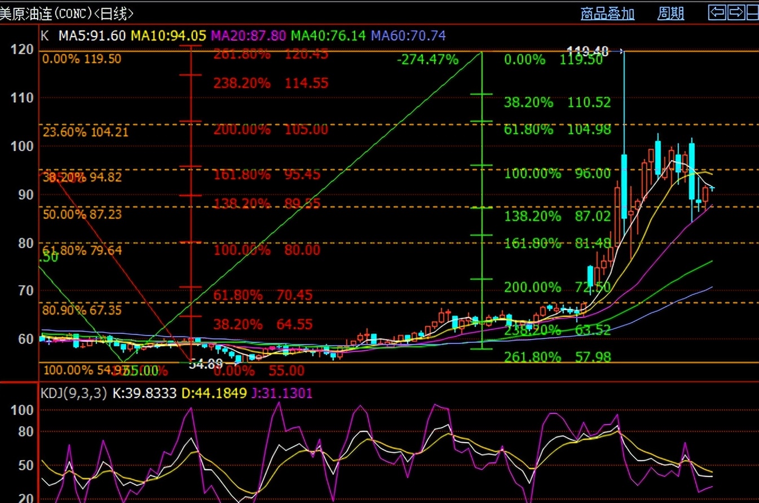Viewport: 759px width, 503px height.
Task: Select the MA20:87.80 indicator label
Action: pos(249,36)
